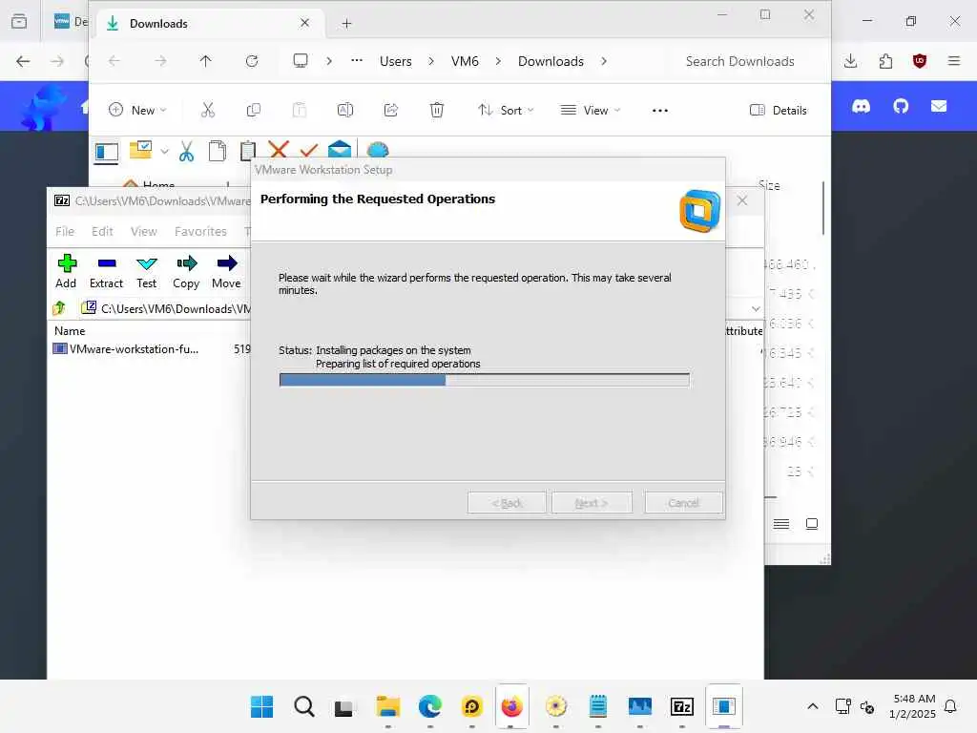Click the VMware installation progress bar
977x733 pixels.
(x=484, y=380)
